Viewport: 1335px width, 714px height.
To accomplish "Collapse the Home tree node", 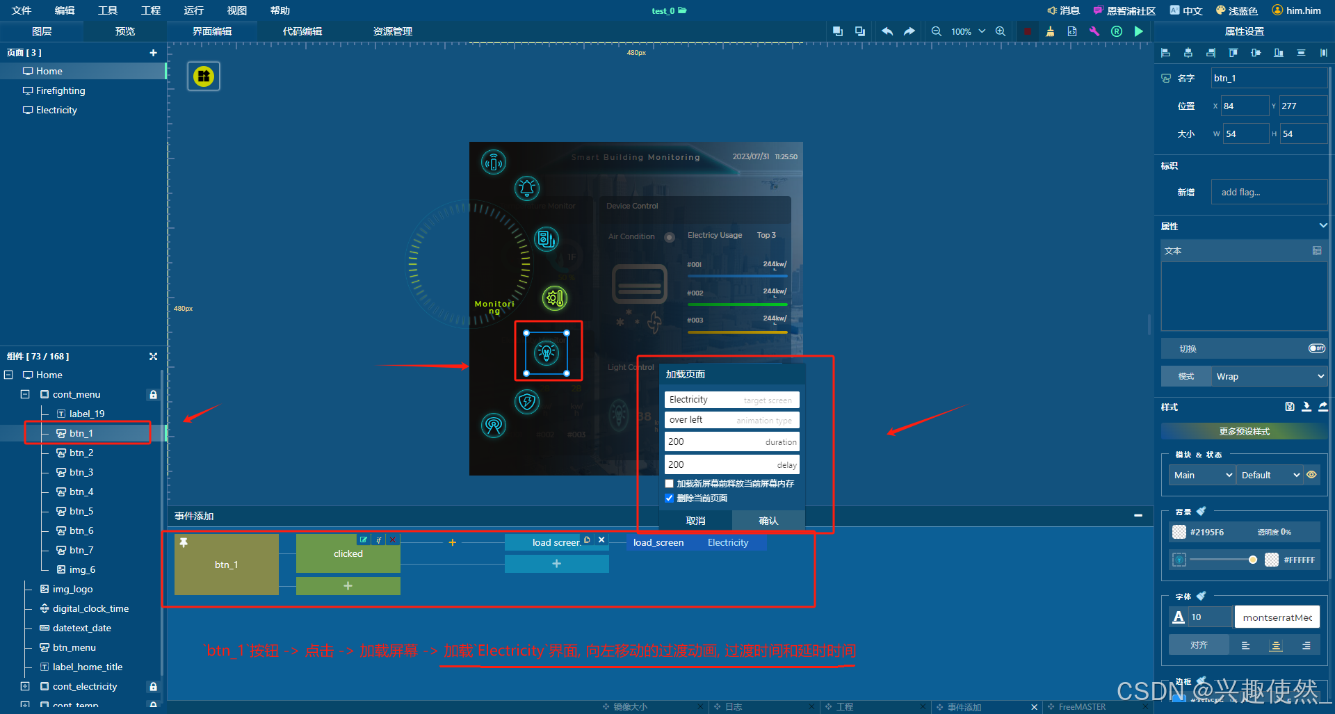I will [9, 375].
